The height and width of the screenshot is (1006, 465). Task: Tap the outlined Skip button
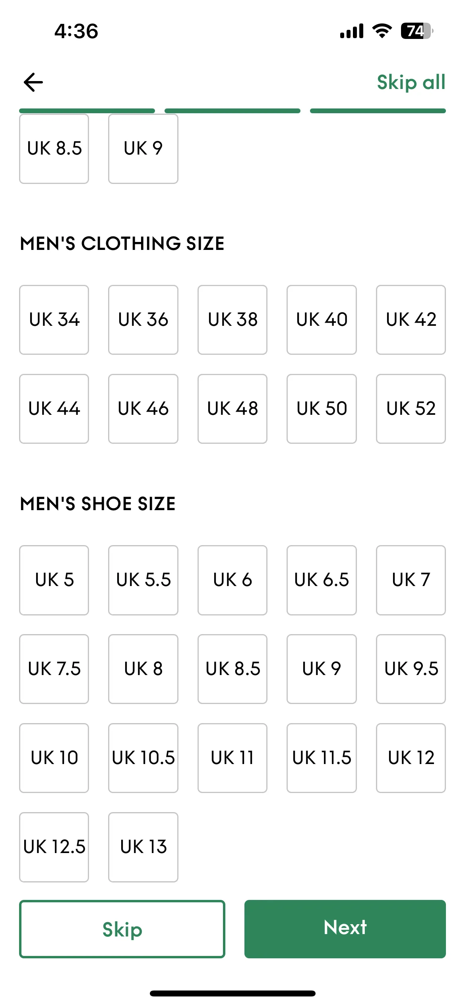(x=122, y=929)
